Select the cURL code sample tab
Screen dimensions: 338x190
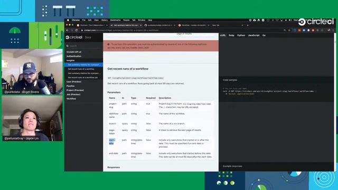coord(223,35)
